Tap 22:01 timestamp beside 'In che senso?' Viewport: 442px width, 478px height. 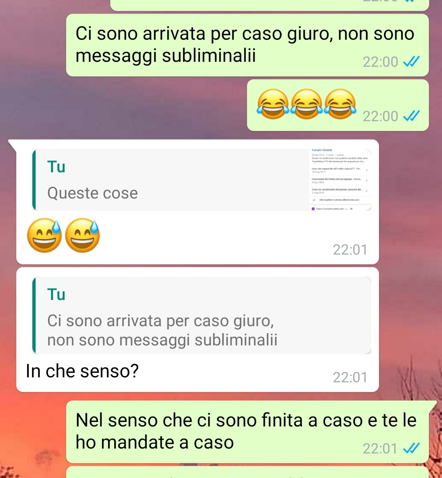pyautogui.click(x=350, y=377)
